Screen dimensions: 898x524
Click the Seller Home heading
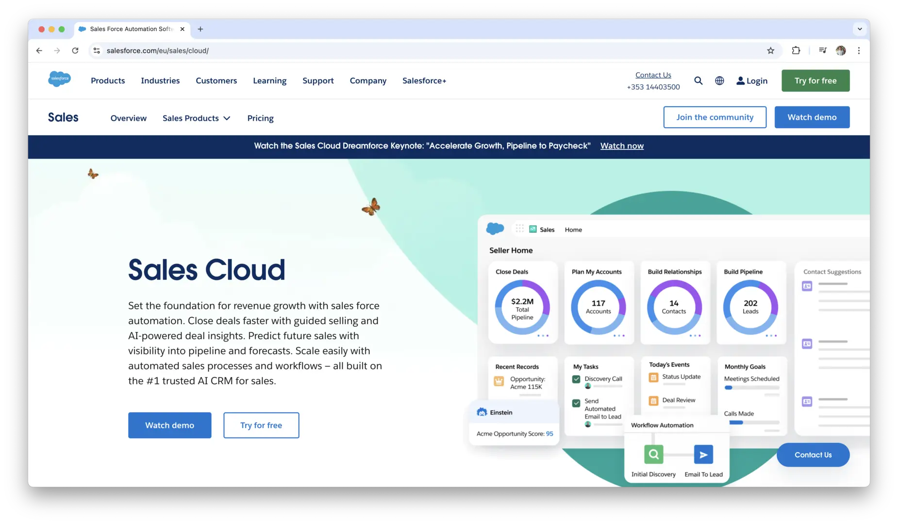point(511,250)
